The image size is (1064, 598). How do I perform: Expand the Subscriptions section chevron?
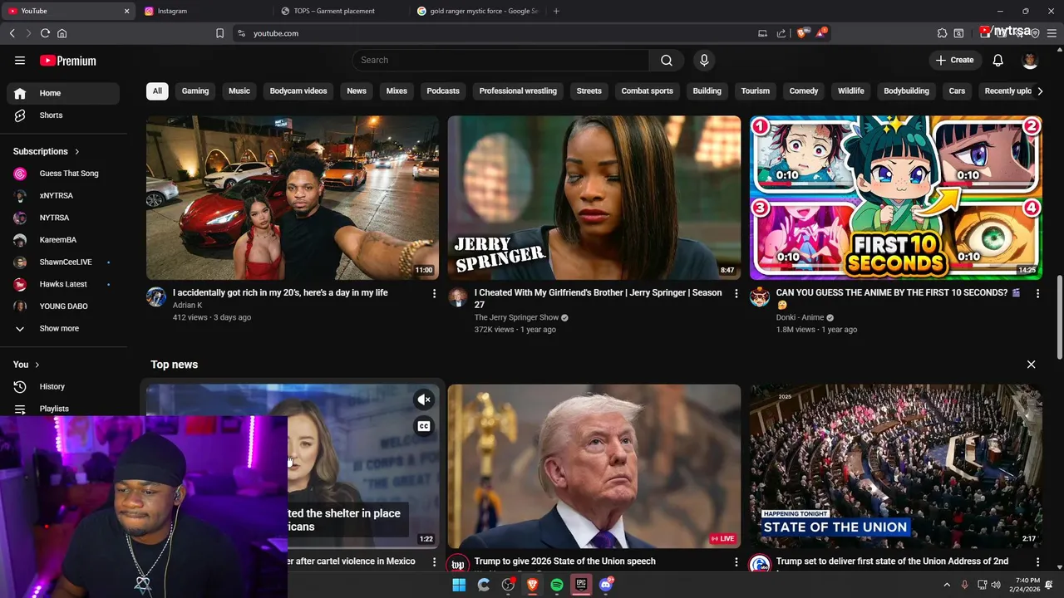(x=76, y=151)
